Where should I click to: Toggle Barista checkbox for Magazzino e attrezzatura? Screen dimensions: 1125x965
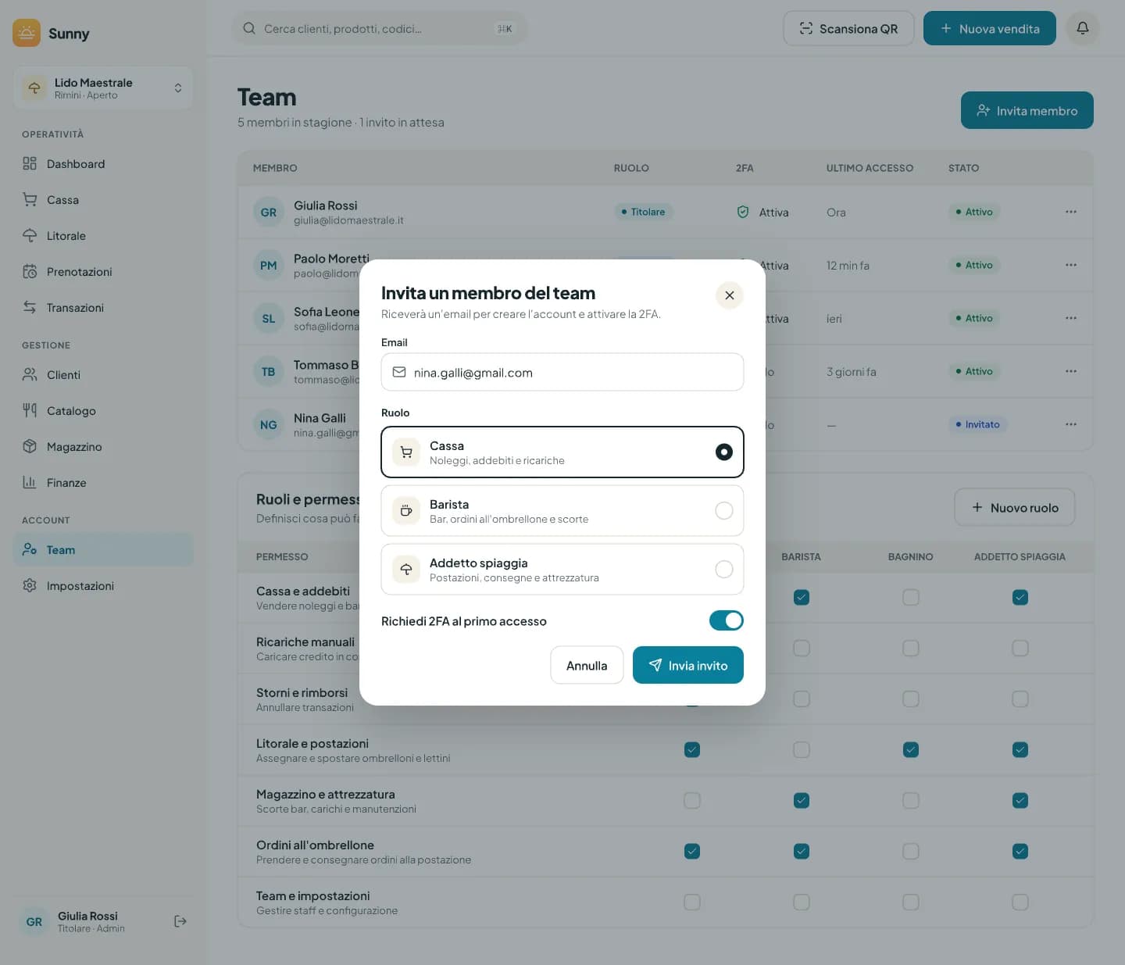(x=802, y=800)
